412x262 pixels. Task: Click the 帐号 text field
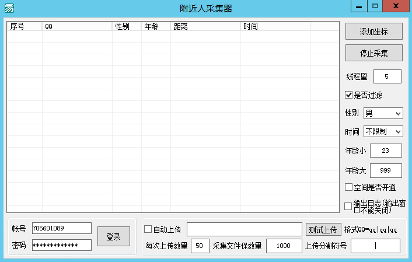coord(61,228)
